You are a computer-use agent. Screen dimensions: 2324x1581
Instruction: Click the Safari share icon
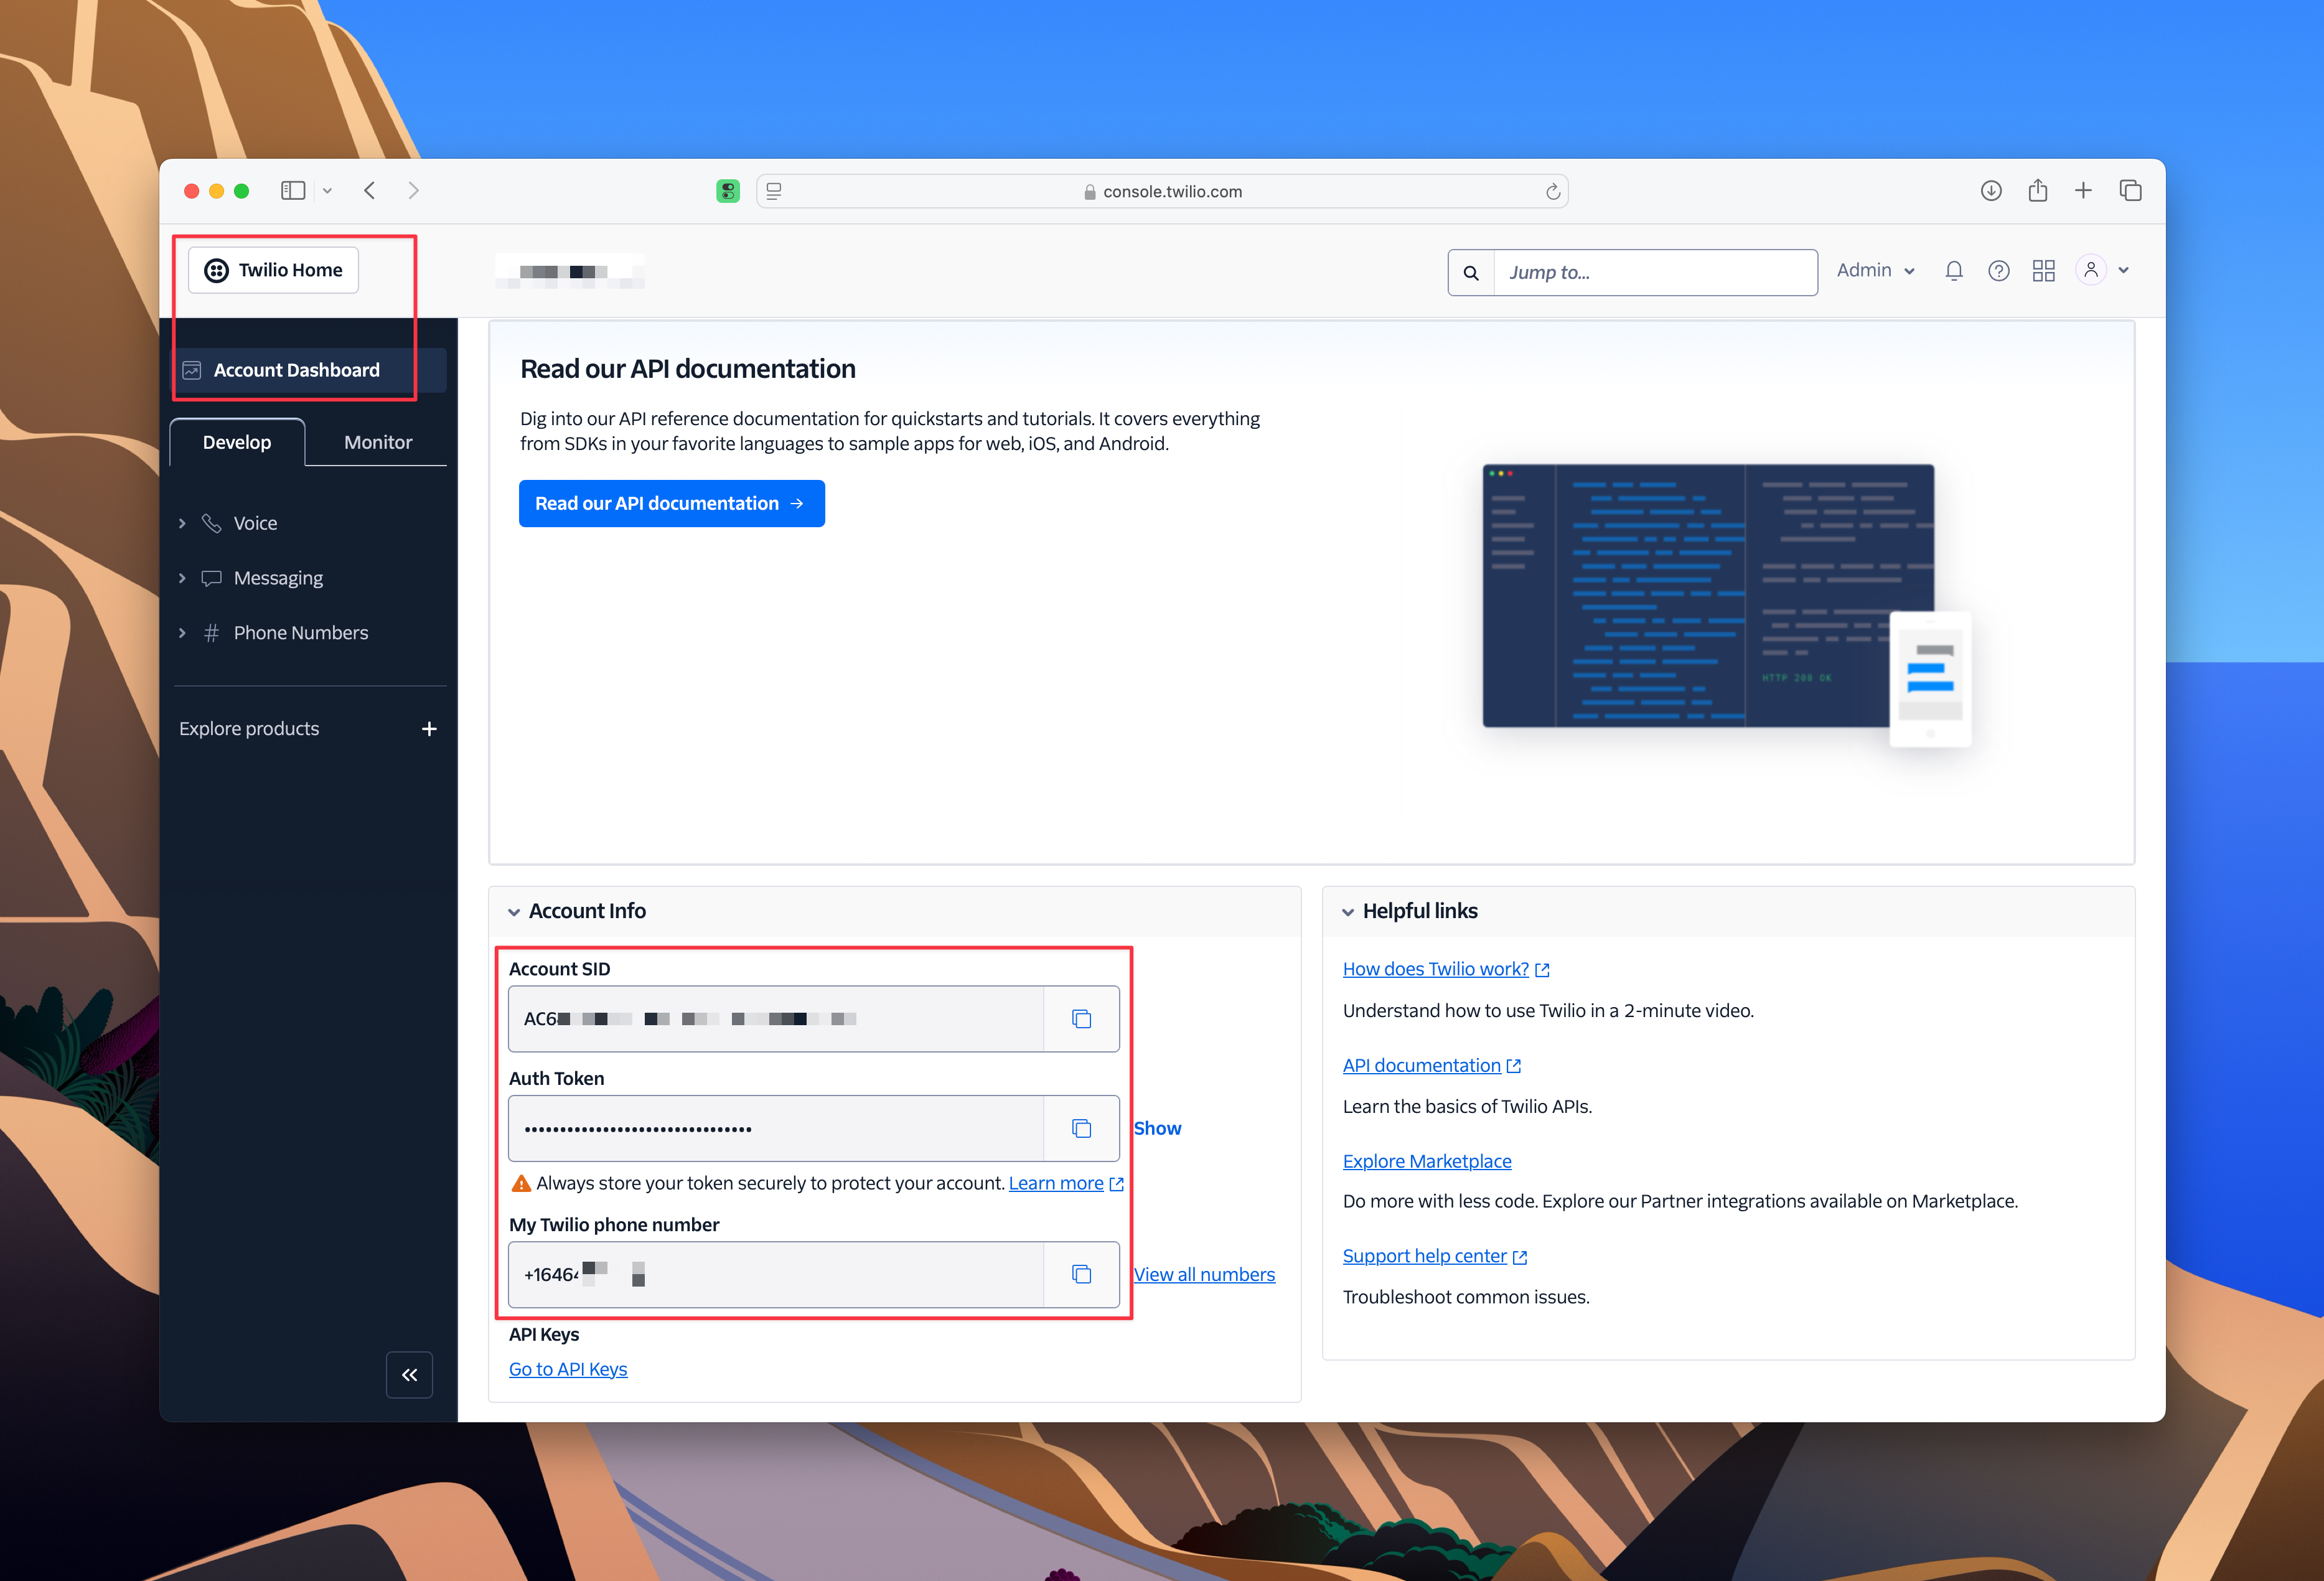(x=2038, y=190)
